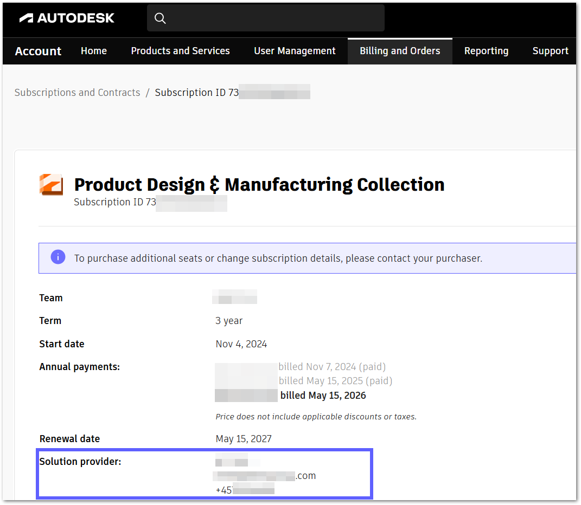
Task: Select the Product Design & Manufacturing Collection icon
Action: [x=50, y=184]
